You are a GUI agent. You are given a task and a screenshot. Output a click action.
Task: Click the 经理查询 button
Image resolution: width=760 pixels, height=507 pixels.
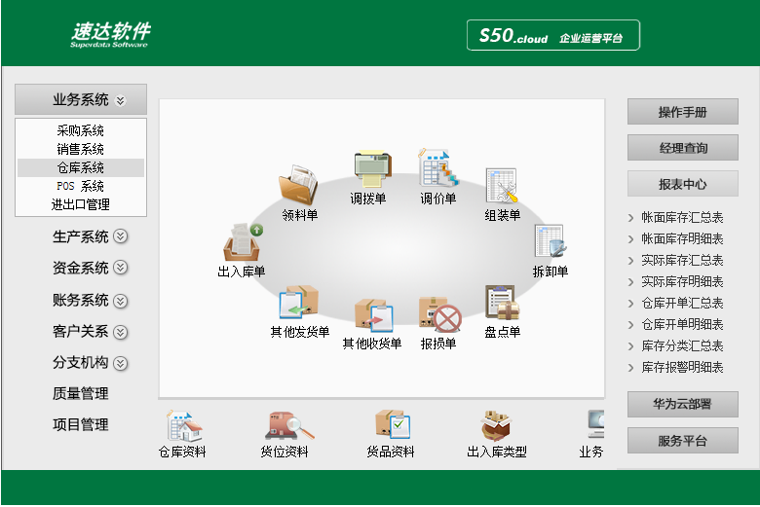(x=682, y=148)
